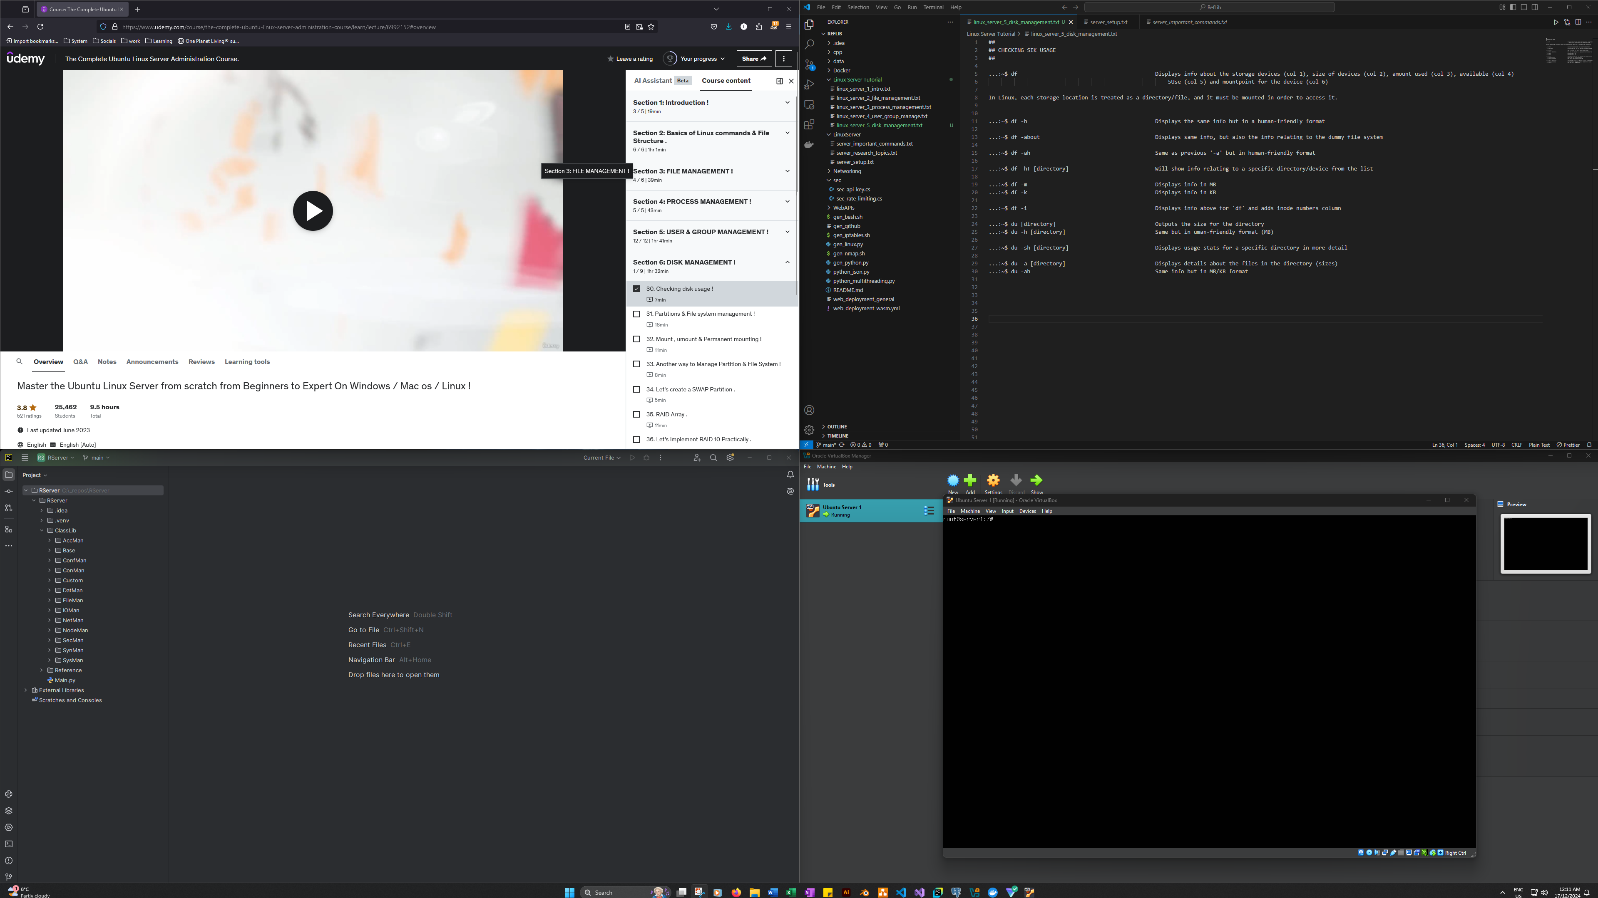
Task: Open PyCharm Pull Requests tool icon
Action: (9, 508)
